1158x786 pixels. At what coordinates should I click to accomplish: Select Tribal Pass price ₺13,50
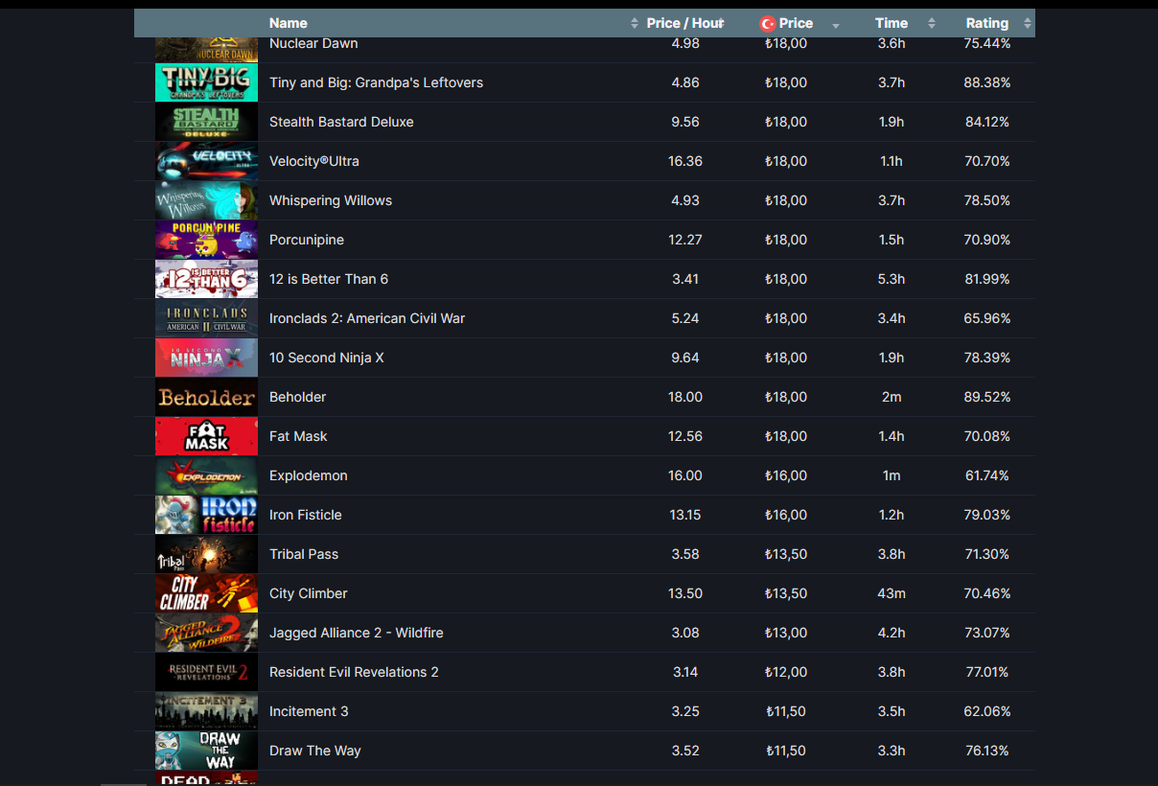tap(786, 554)
